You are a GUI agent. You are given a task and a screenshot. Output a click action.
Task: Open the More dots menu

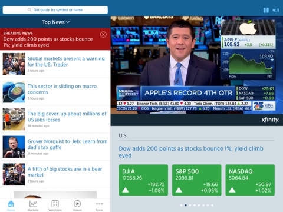(x=99, y=206)
